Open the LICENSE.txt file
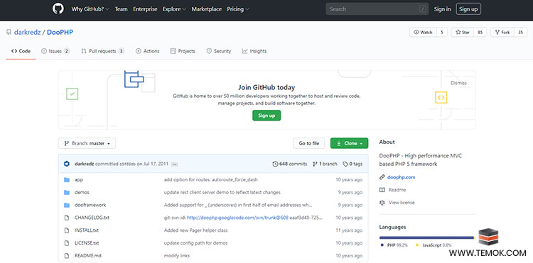Image resolution: width=533 pixels, height=263 pixels. coord(87,243)
